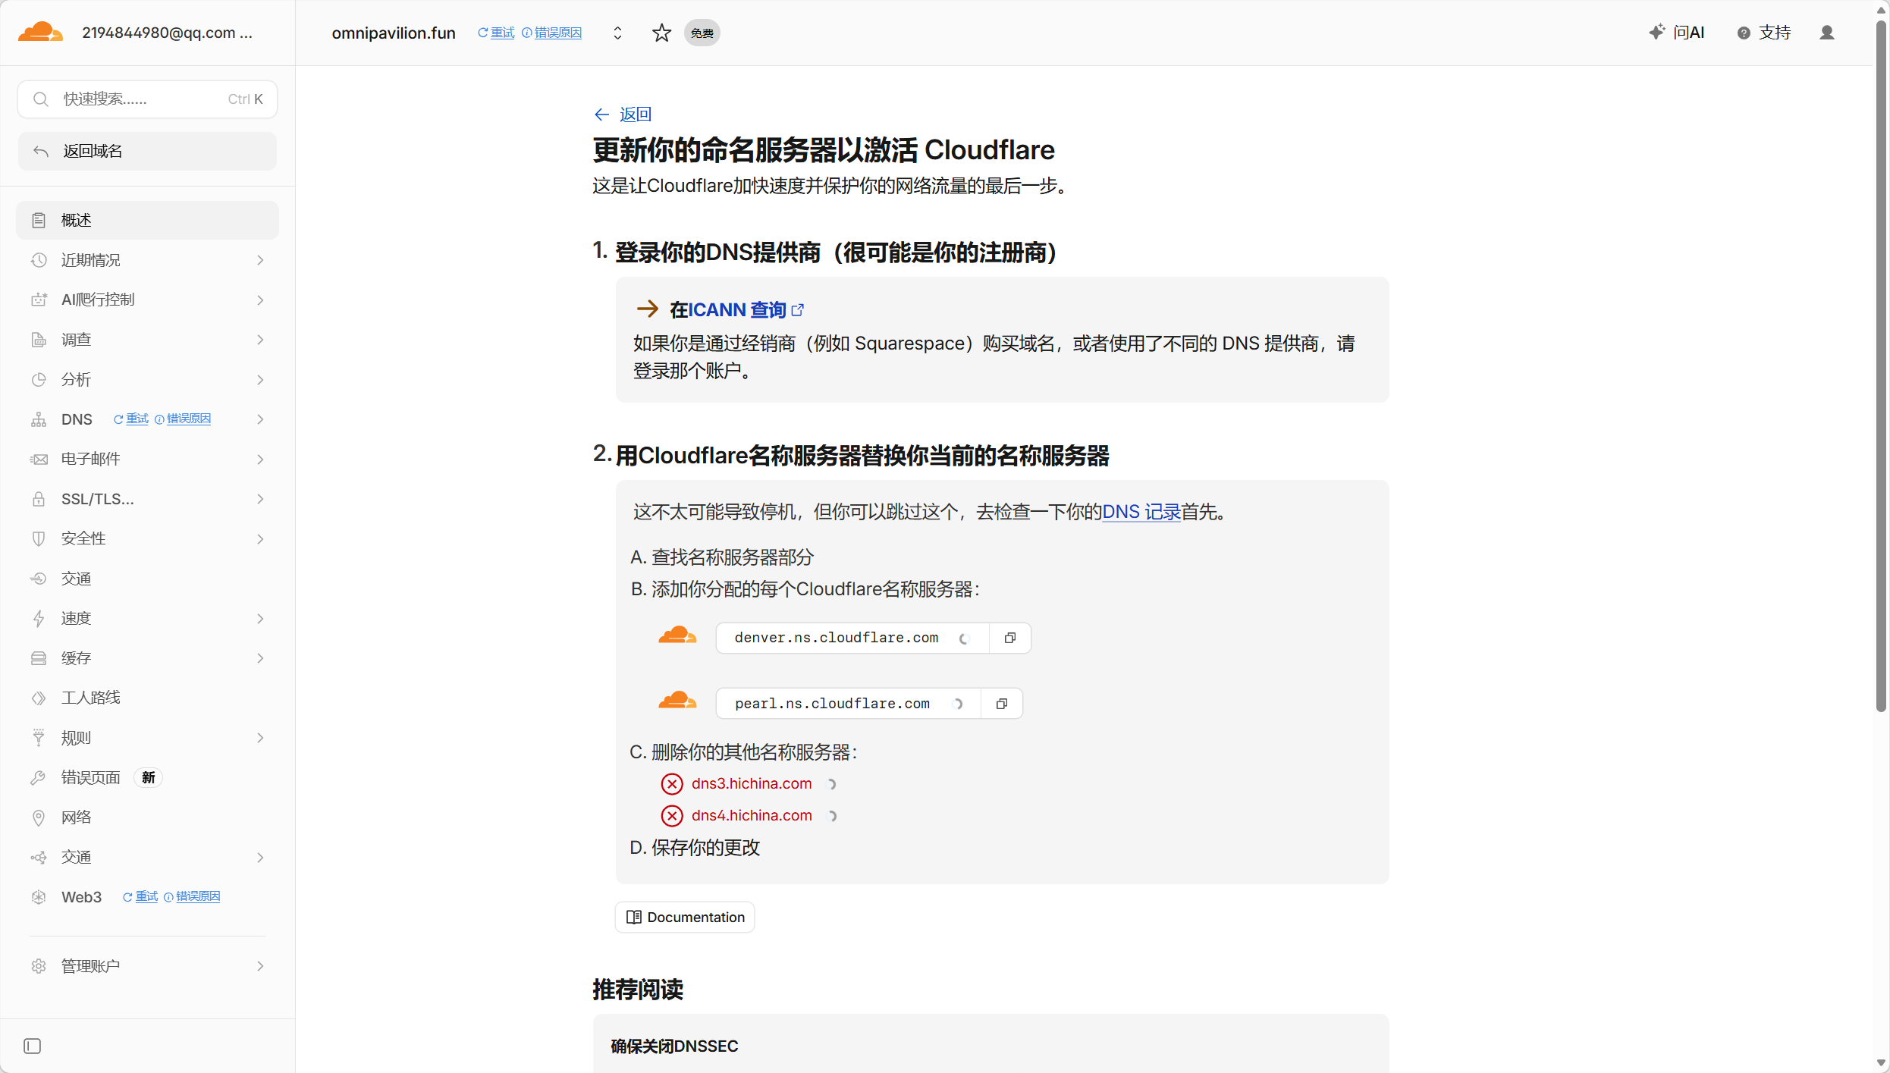Viewport: 1890px width, 1073px height.
Task: Copy denver.ns.cloudflare.com nameserver
Action: coord(1010,638)
